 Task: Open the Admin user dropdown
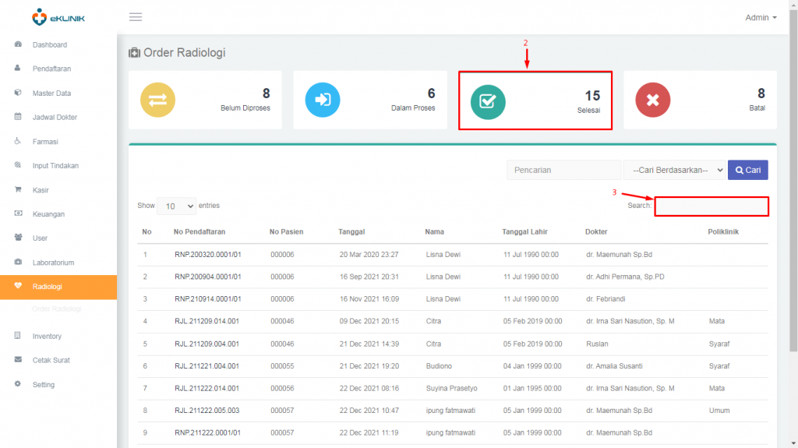click(x=761, y=17)
